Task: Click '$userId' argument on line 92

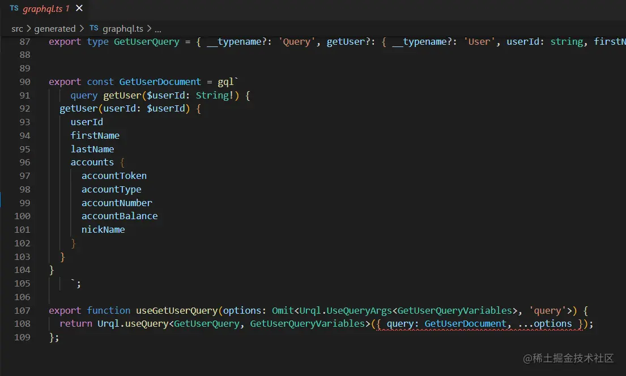Action: (x=165, y=109)
